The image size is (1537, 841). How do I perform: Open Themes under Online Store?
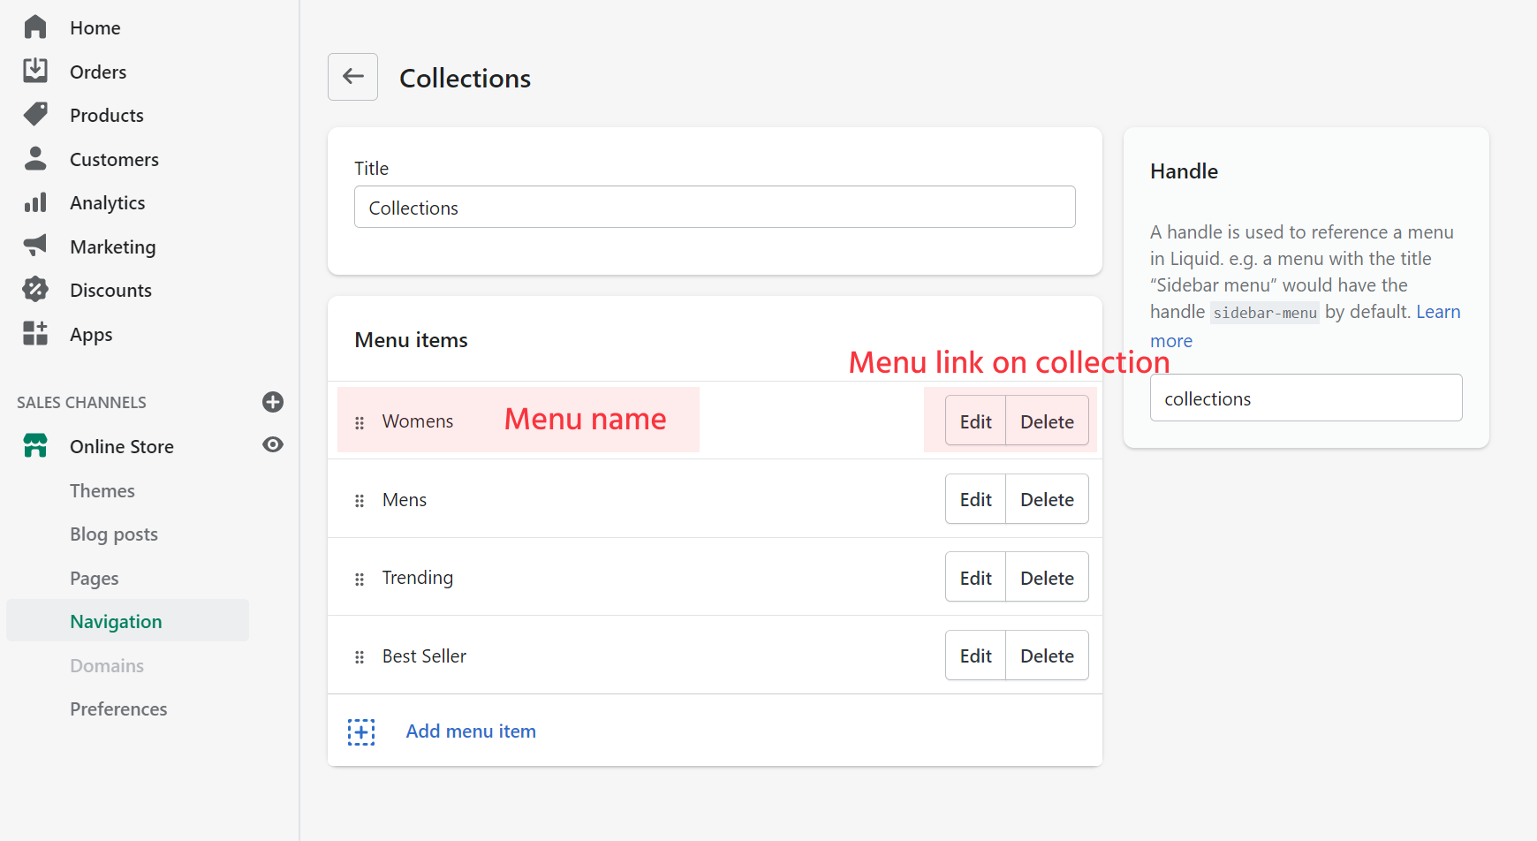(102, 491)
